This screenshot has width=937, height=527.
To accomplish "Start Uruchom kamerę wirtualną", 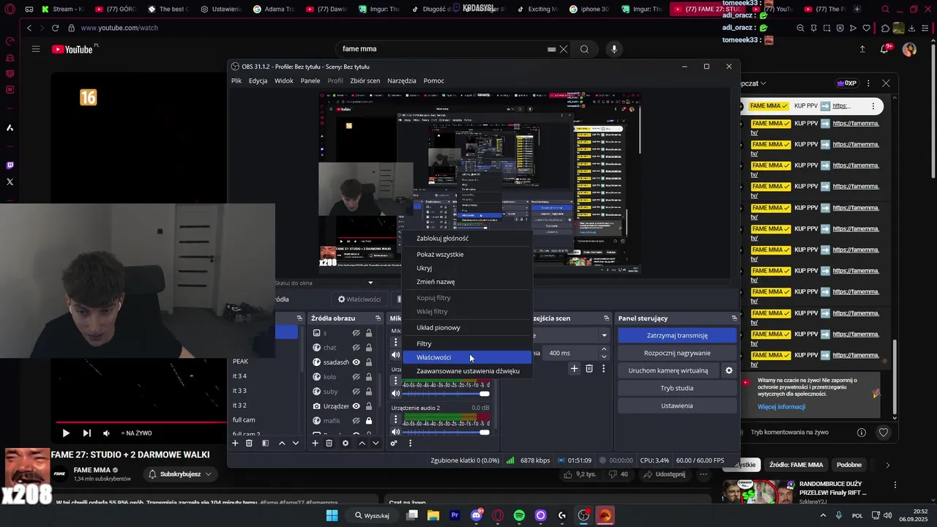I will pyautogui.click(x=668, y=370).
